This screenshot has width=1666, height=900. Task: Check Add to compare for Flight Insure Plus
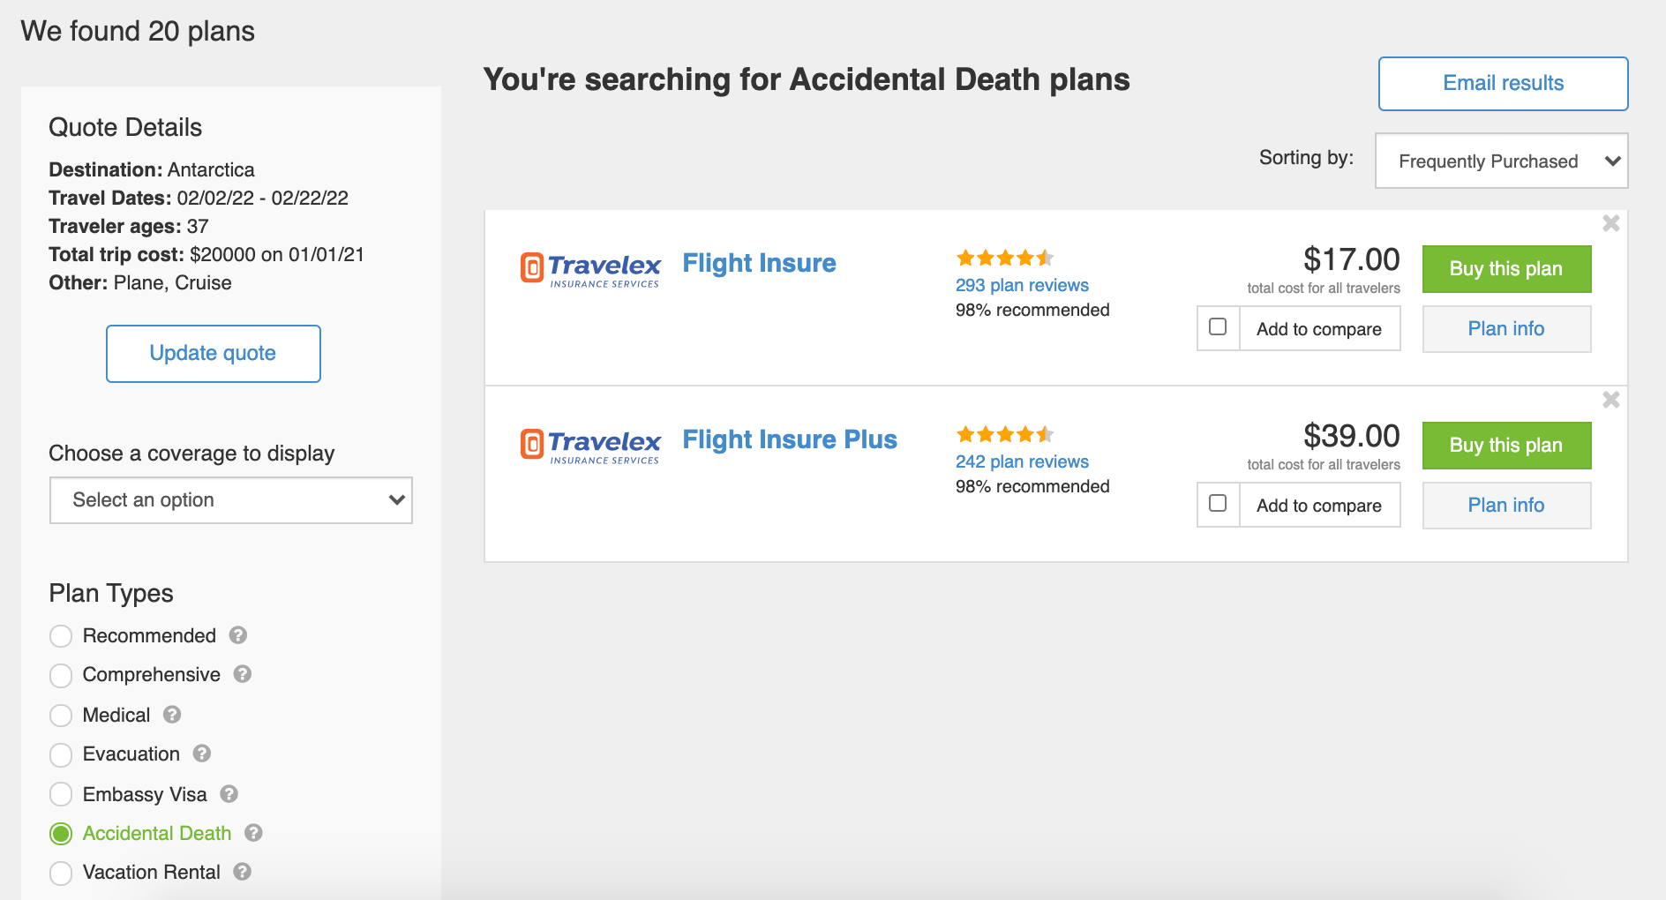pyautogui.click(x=1218, y=504)
